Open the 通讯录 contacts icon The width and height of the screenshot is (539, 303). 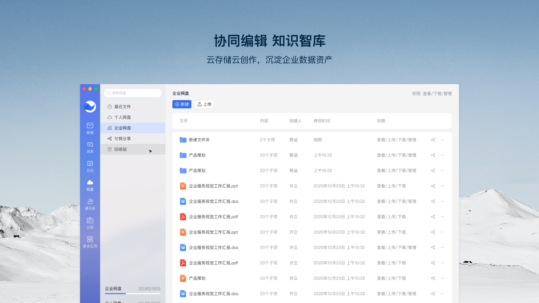(90, 202)
